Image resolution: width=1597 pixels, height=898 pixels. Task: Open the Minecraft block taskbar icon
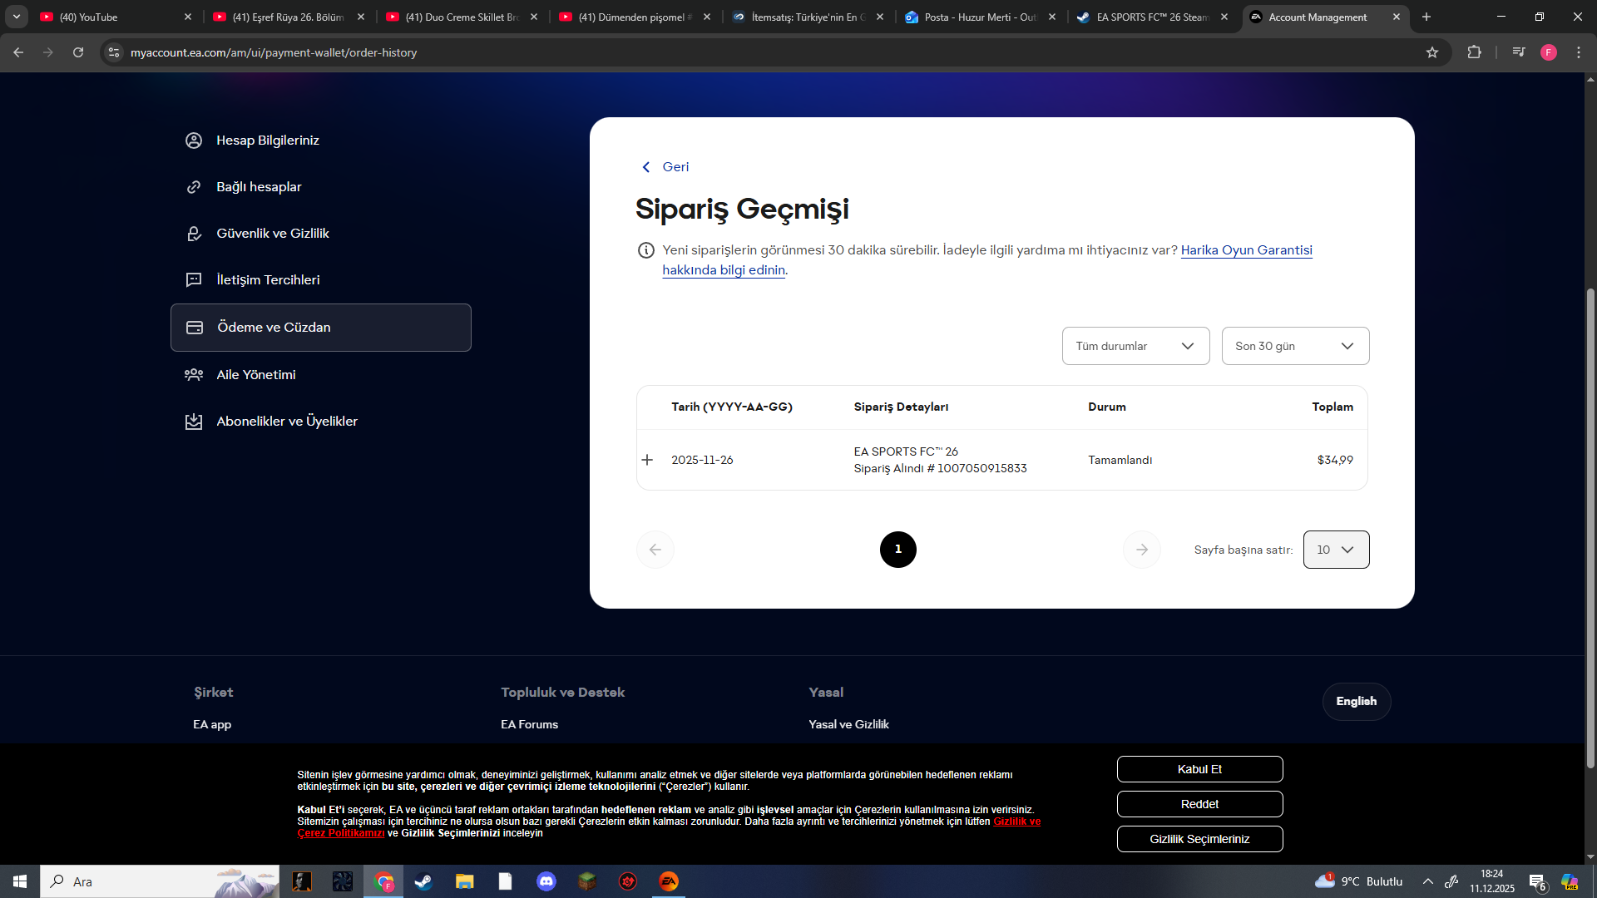coord(587,881)
